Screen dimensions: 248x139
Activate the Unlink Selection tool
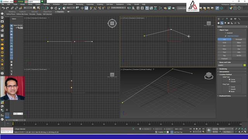coord(16,8)
